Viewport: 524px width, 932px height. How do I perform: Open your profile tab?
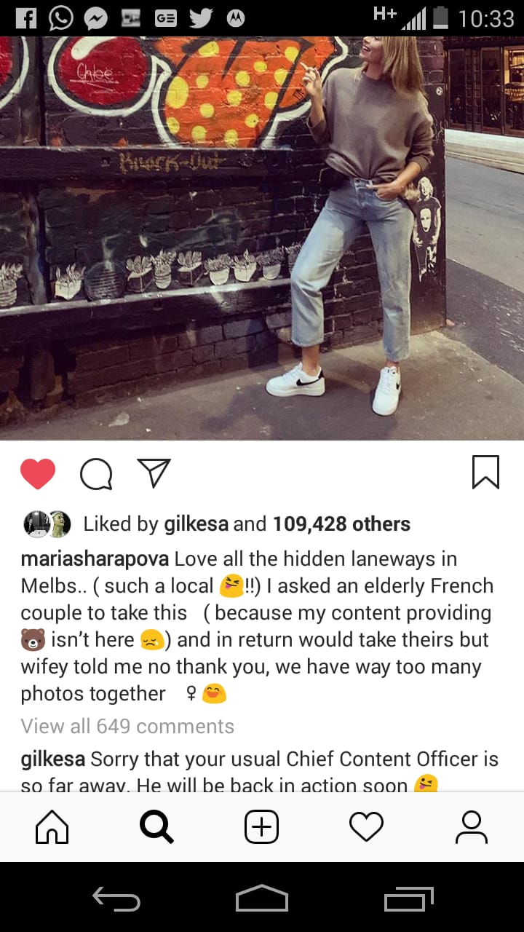tap(471, 827)
